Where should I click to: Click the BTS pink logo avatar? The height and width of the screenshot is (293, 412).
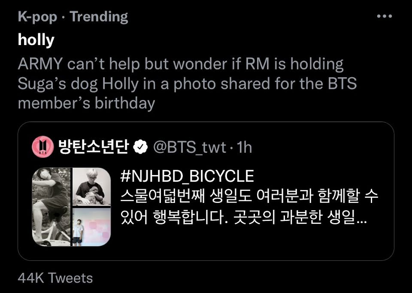tap(43, 147)
